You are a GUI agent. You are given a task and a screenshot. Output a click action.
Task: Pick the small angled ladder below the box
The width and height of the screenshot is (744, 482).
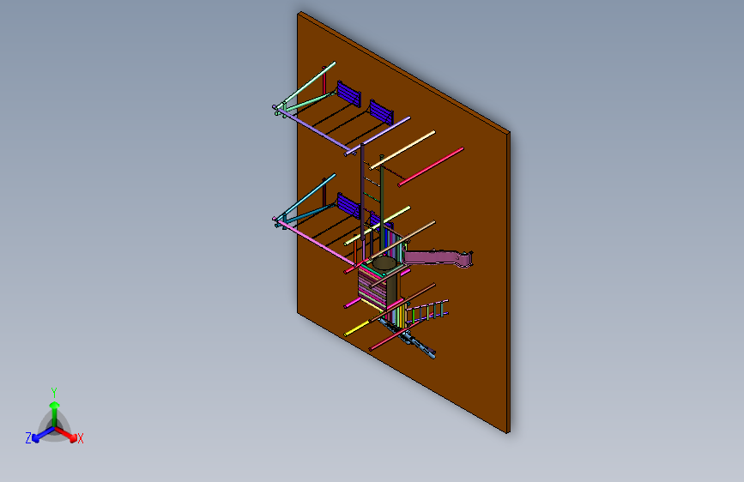coord(426,312)
